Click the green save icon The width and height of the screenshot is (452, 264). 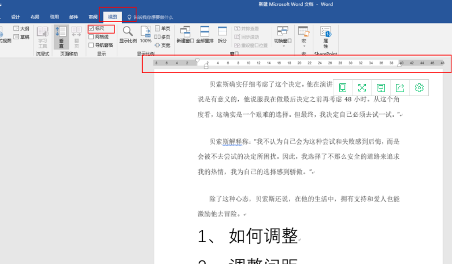[381, 87]
